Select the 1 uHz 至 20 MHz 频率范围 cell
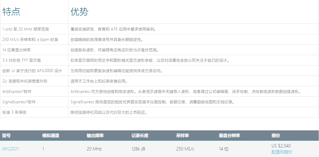The image size is (319, 157). click(x=25, y=29)
